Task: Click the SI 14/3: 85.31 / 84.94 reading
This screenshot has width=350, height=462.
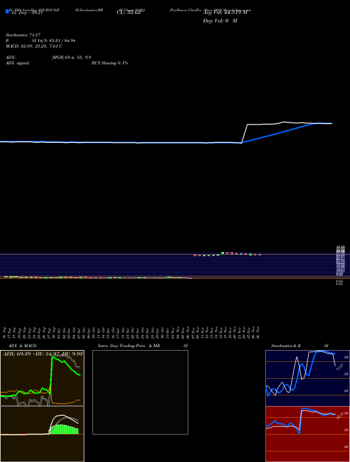Action: 54,41
